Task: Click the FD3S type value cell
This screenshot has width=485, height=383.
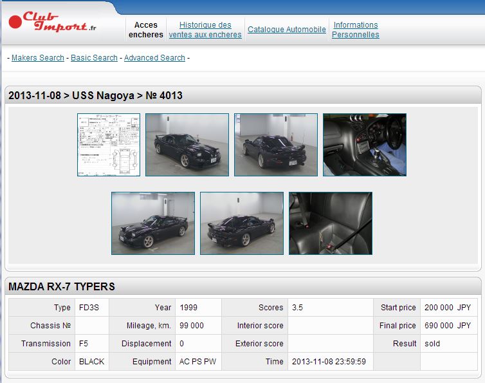Action: coord(89,308)
